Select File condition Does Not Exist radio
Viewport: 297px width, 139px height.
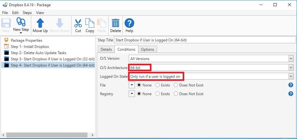click(x=176, y=85)
